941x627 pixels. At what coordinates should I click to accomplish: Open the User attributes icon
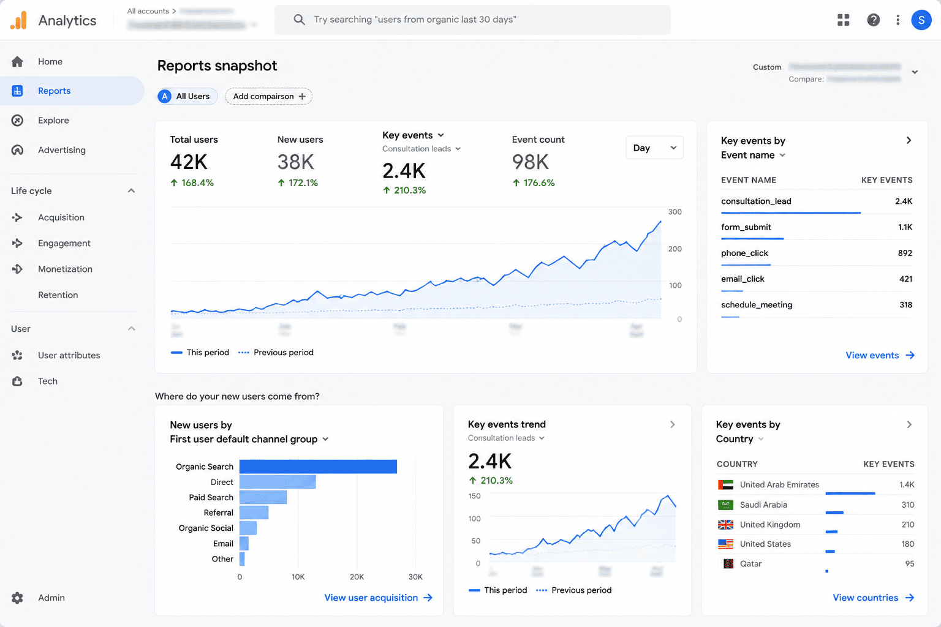[17, 355]
